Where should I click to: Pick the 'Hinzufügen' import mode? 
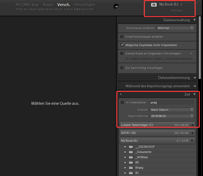[85, 5]
